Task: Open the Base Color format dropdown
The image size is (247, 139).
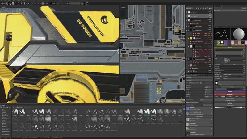Action: tap(207, 87)
